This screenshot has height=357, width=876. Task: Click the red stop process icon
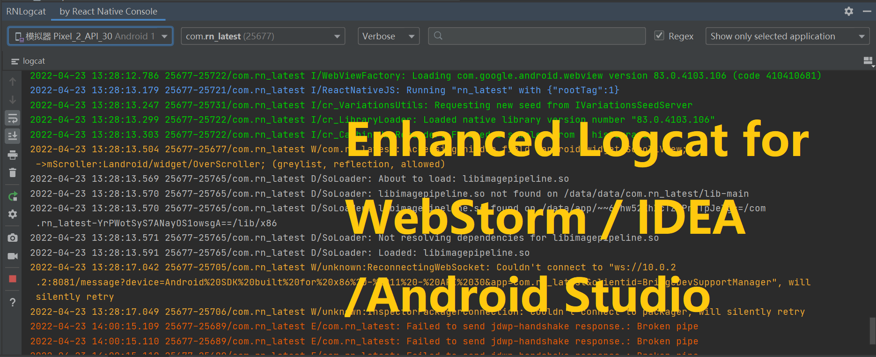pos(13,279)
